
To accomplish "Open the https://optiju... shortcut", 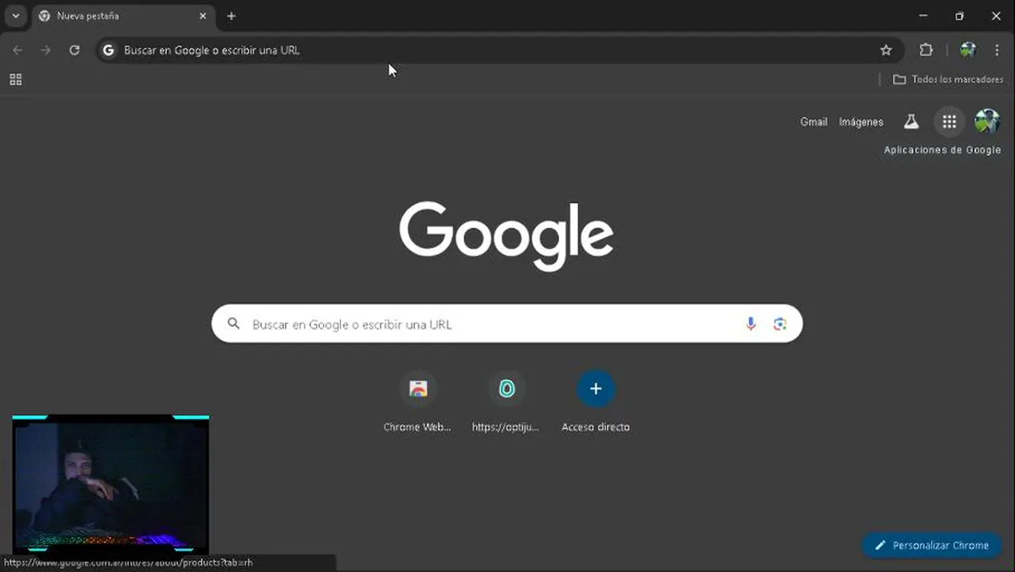I will [506, 401].
